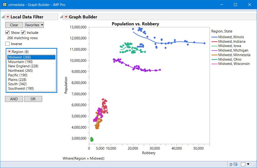
Task: Open the Graph Builder red triangle menu
Action: click(66, 17)
